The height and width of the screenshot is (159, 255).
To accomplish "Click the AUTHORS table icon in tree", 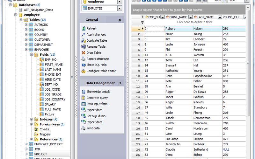I will 31,25.
